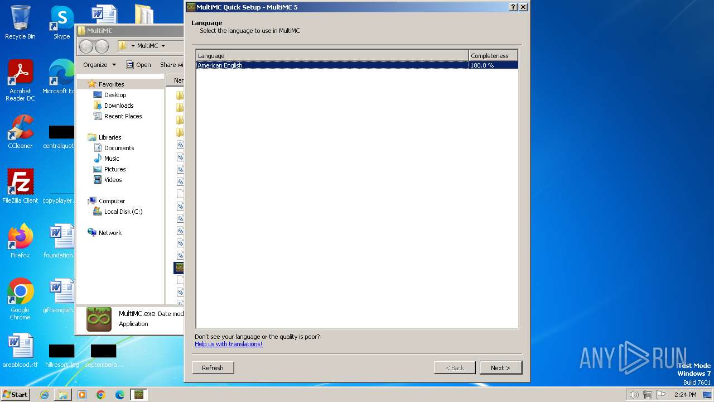Open Edge from the taskbar
The image size is (714, 402).
[120, 395]
